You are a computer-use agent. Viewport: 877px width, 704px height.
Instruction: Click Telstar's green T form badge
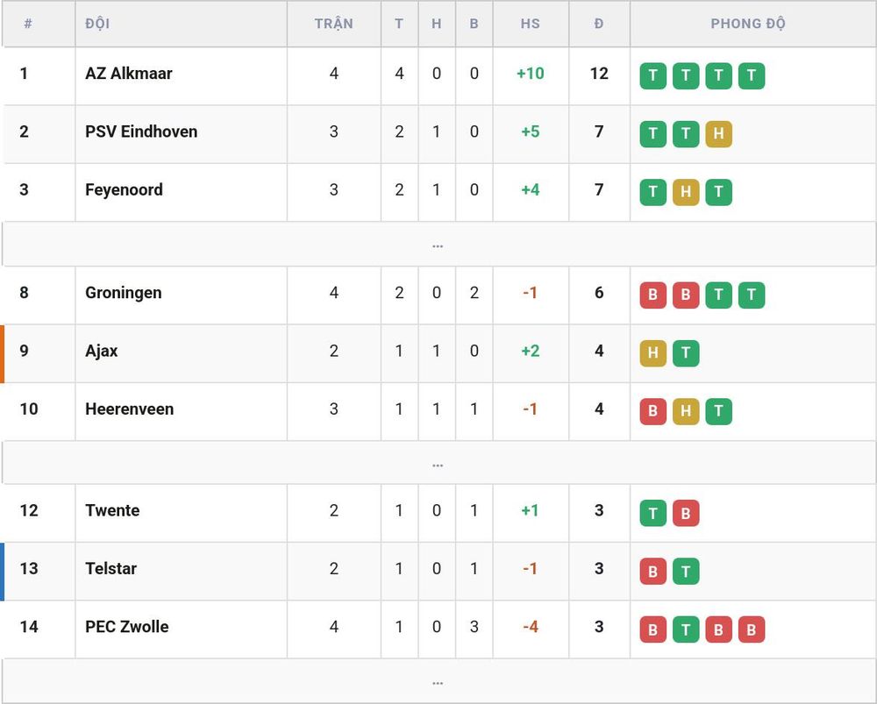686,571
